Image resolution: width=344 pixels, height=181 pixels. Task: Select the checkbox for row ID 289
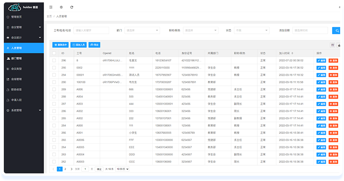[x=54, y=89]
